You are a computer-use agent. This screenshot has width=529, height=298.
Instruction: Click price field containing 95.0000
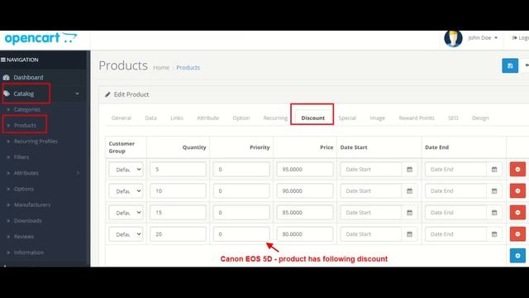[x=305, y=169]
